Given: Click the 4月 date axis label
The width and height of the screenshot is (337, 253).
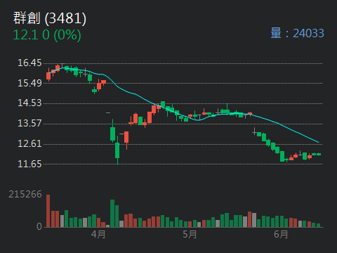Looking at the screenshot, I should pos(98,234).
